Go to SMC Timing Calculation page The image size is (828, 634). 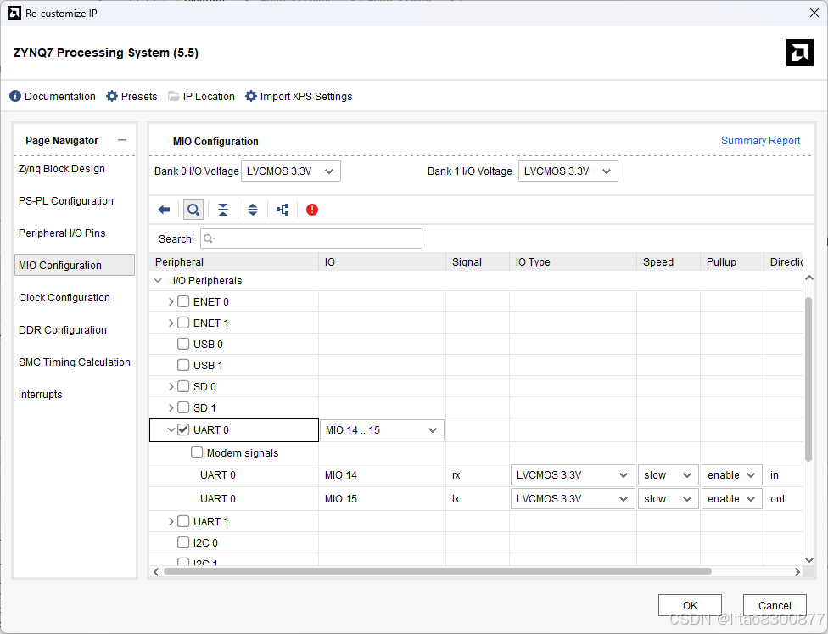[75, 362]
